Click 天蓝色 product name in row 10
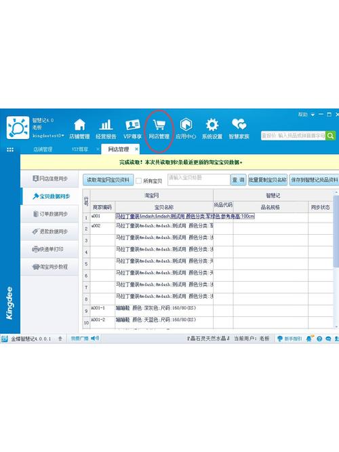Viewport: 339px width, 452px height. pyautogui.click(x=156, y=320)
